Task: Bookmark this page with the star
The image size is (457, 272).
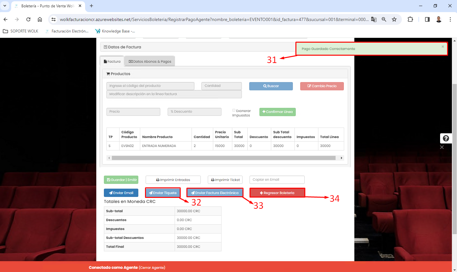Action: pos(394,19)
